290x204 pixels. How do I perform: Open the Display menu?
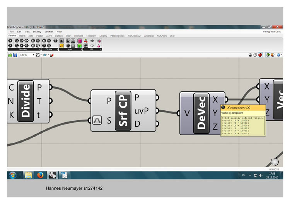pos(37,32)
